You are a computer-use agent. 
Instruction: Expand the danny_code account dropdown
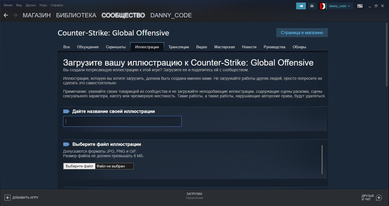tap(339, 6)
